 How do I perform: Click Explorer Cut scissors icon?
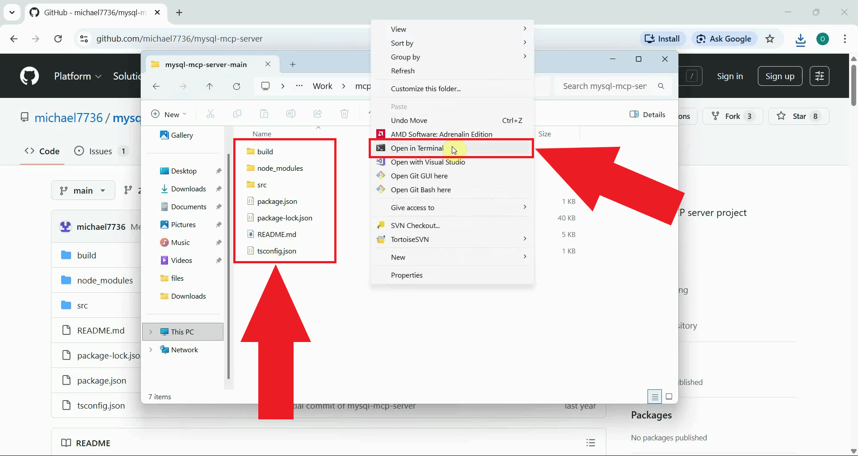tap(210, 114)
